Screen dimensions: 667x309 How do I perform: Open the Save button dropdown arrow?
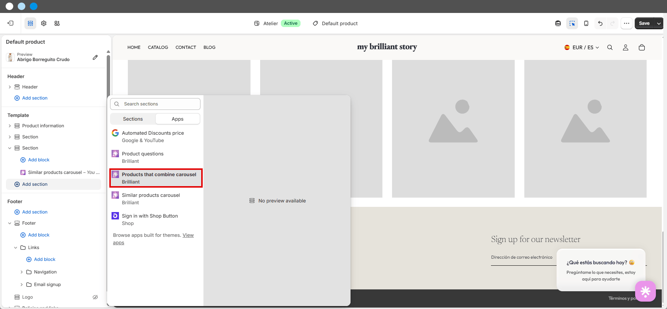[659, 23]
